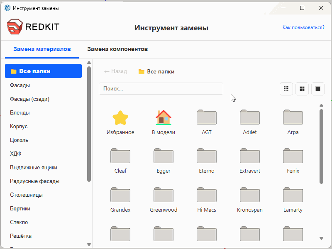Open the Grandex folder

click(120, 200)
